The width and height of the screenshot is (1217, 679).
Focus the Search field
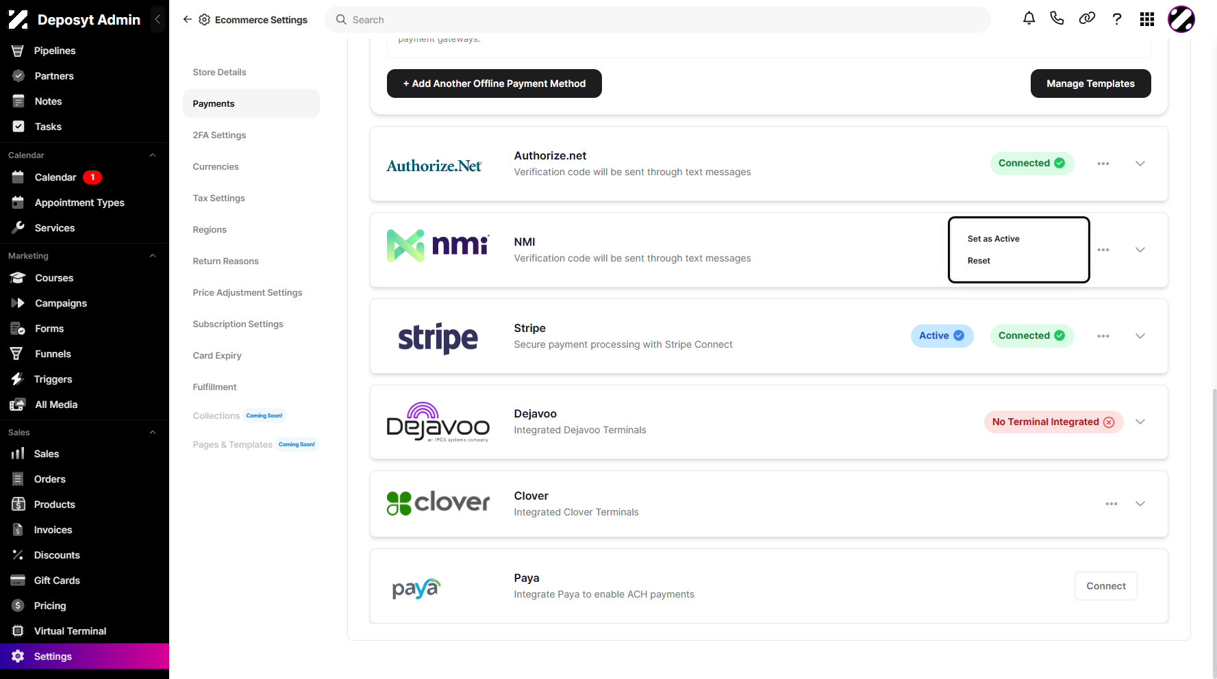pyautogui.click(x=657, y=20)
